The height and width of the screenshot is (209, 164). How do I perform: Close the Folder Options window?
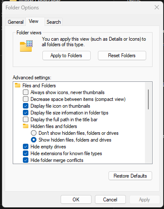pyautogui.click(x=157, y=7)
